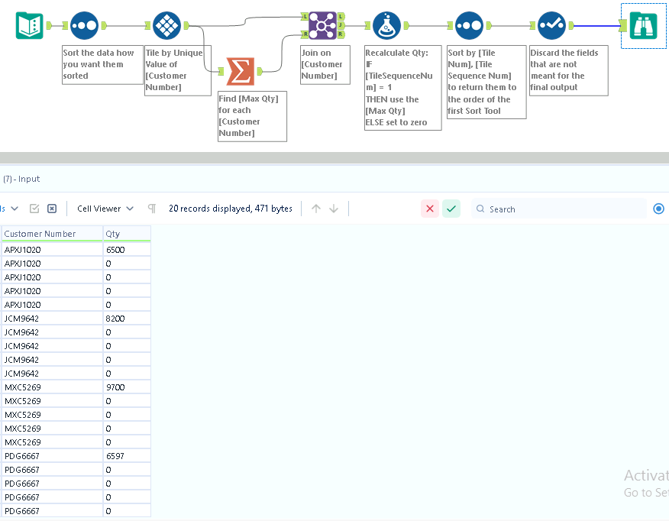Image resolution: width=669 pixels, height=521 pixels.
Task: Click the down arrow to go to next record
Action: pyautogui.click(x=334, y=208)
